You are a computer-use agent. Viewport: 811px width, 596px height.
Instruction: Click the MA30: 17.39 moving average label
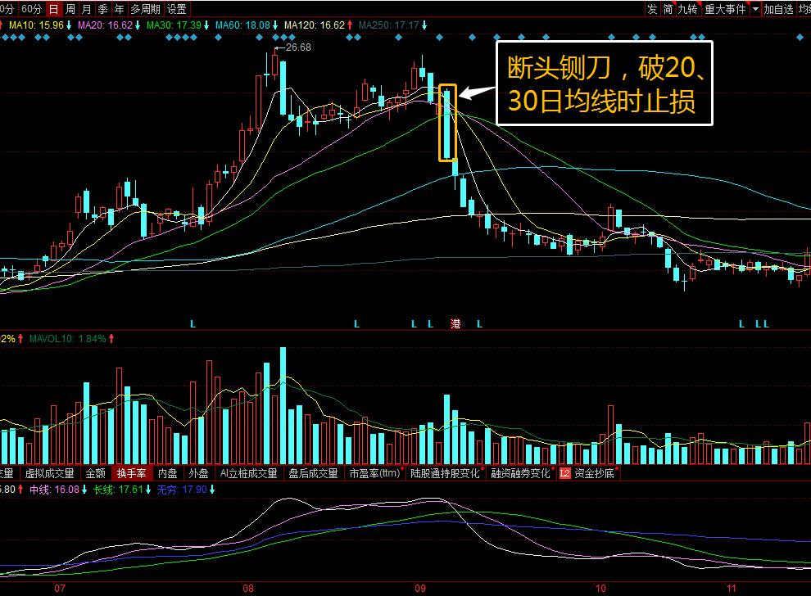coord(174,25)
